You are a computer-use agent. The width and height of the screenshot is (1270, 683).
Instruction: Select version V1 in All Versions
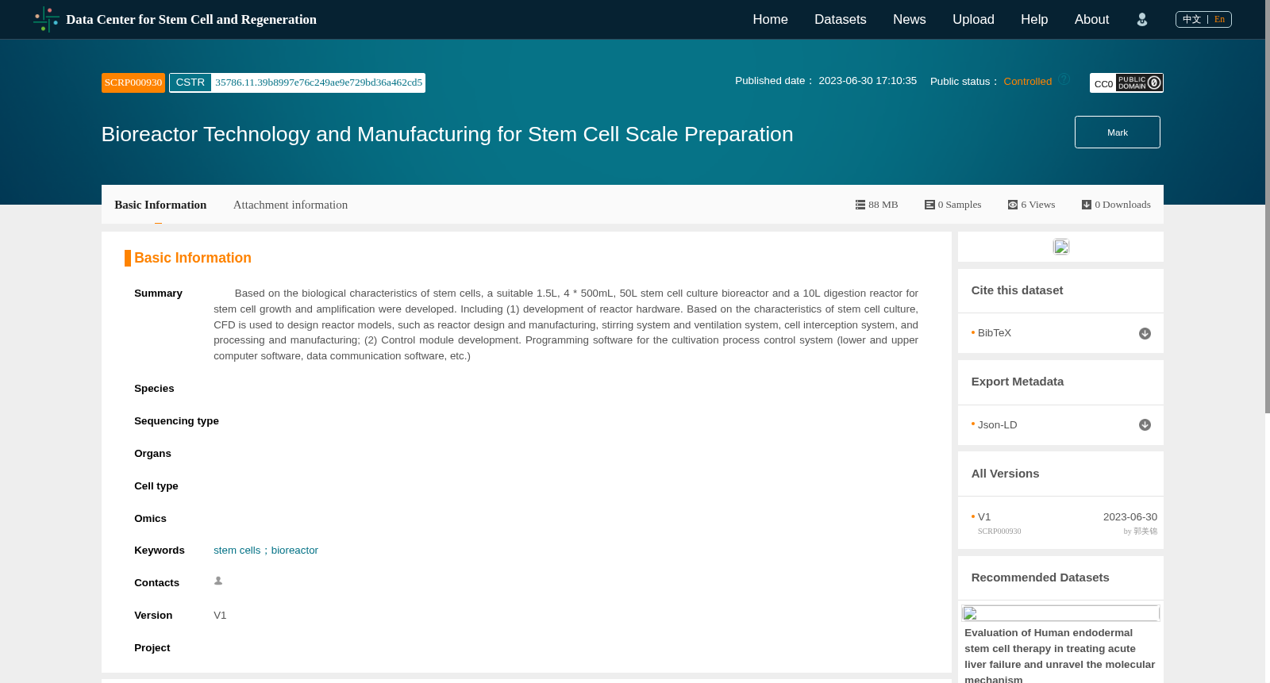coord(984,517)
